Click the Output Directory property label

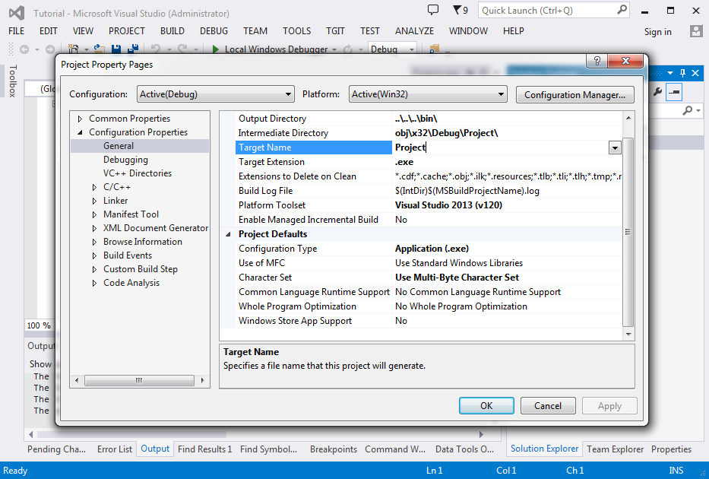coord(272,119)
